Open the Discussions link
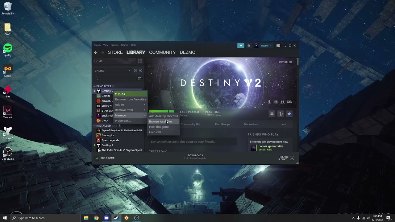The height and width of the screenshot is (222, 395). coord(251,124)
